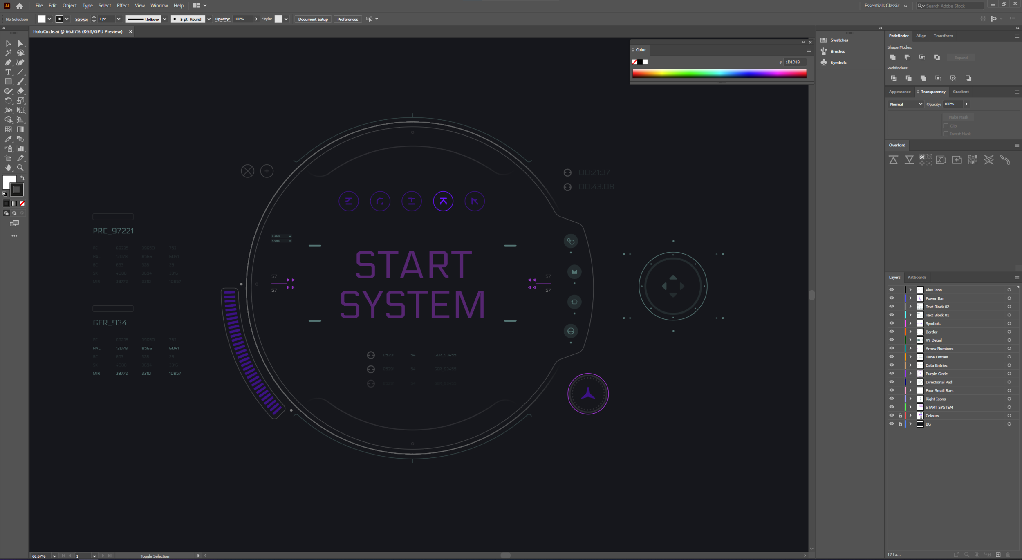The image size is (1022, 560).
Task: Click the Document Setup button
Action: click(x=313, y=19)
